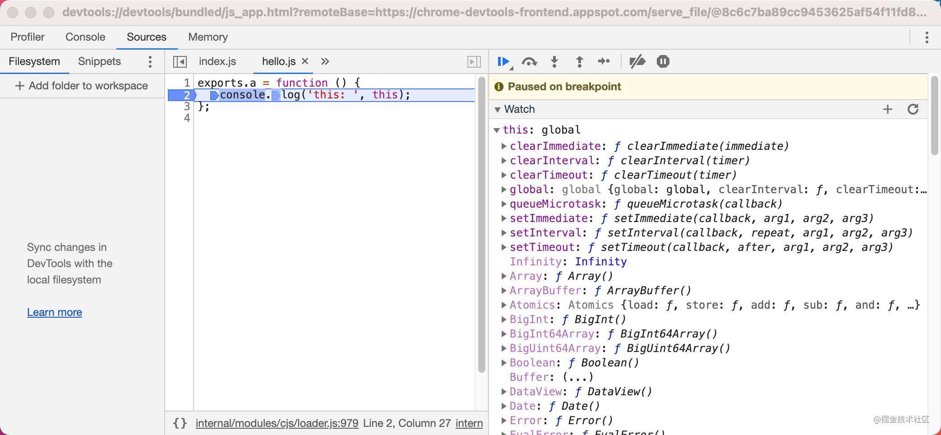Invoke the Buffer getter (...)
This screenshot has width=941, height=435.
578,377
